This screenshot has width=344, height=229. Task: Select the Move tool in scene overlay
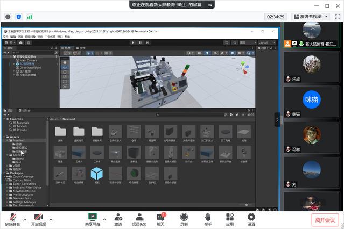click(65, 68)
